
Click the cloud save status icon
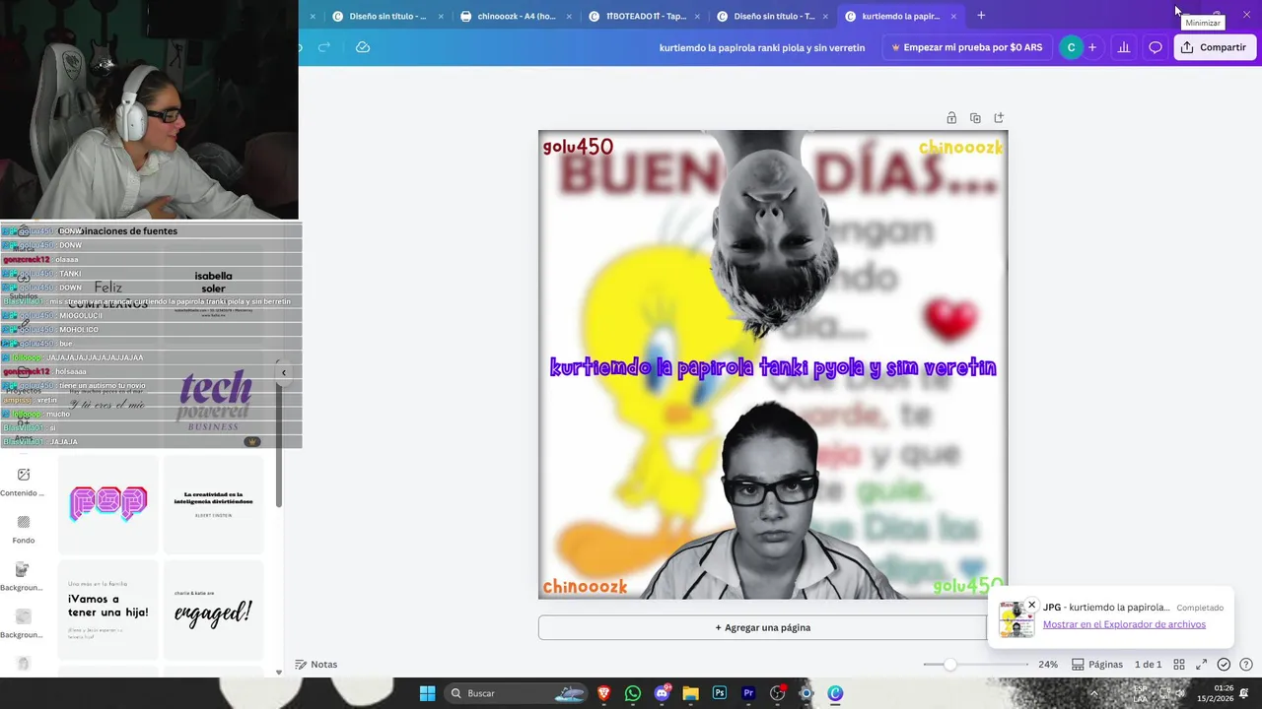[363, 47]
